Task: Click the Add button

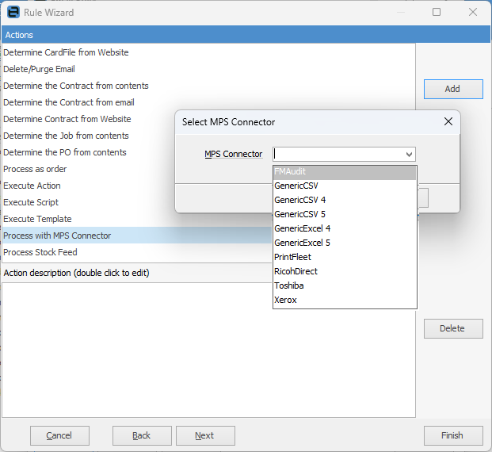Action: click(453, 89)
